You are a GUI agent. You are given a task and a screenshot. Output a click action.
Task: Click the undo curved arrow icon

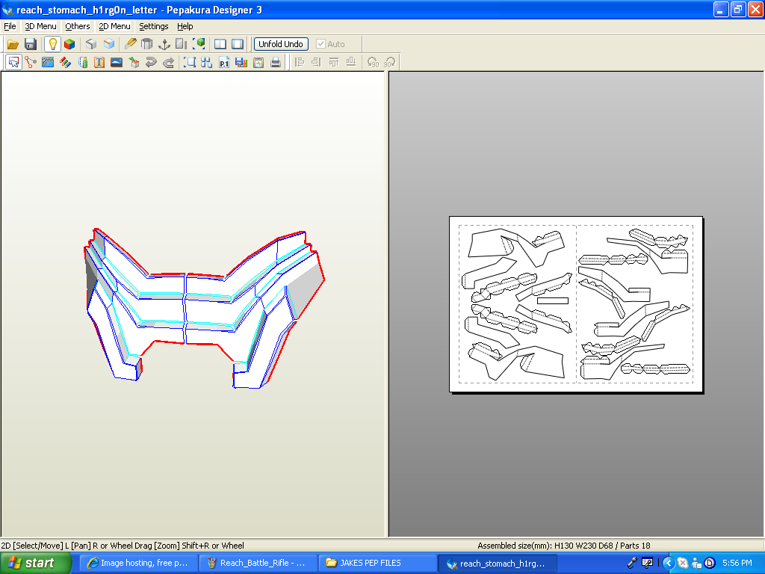point(151,63)
